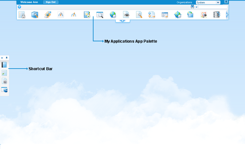Click the table with orange arrow icon
This screenshot has width=245, height=149.
coord(165,15)
